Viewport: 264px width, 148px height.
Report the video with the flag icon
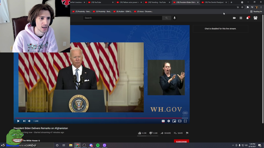pos(187,133)
